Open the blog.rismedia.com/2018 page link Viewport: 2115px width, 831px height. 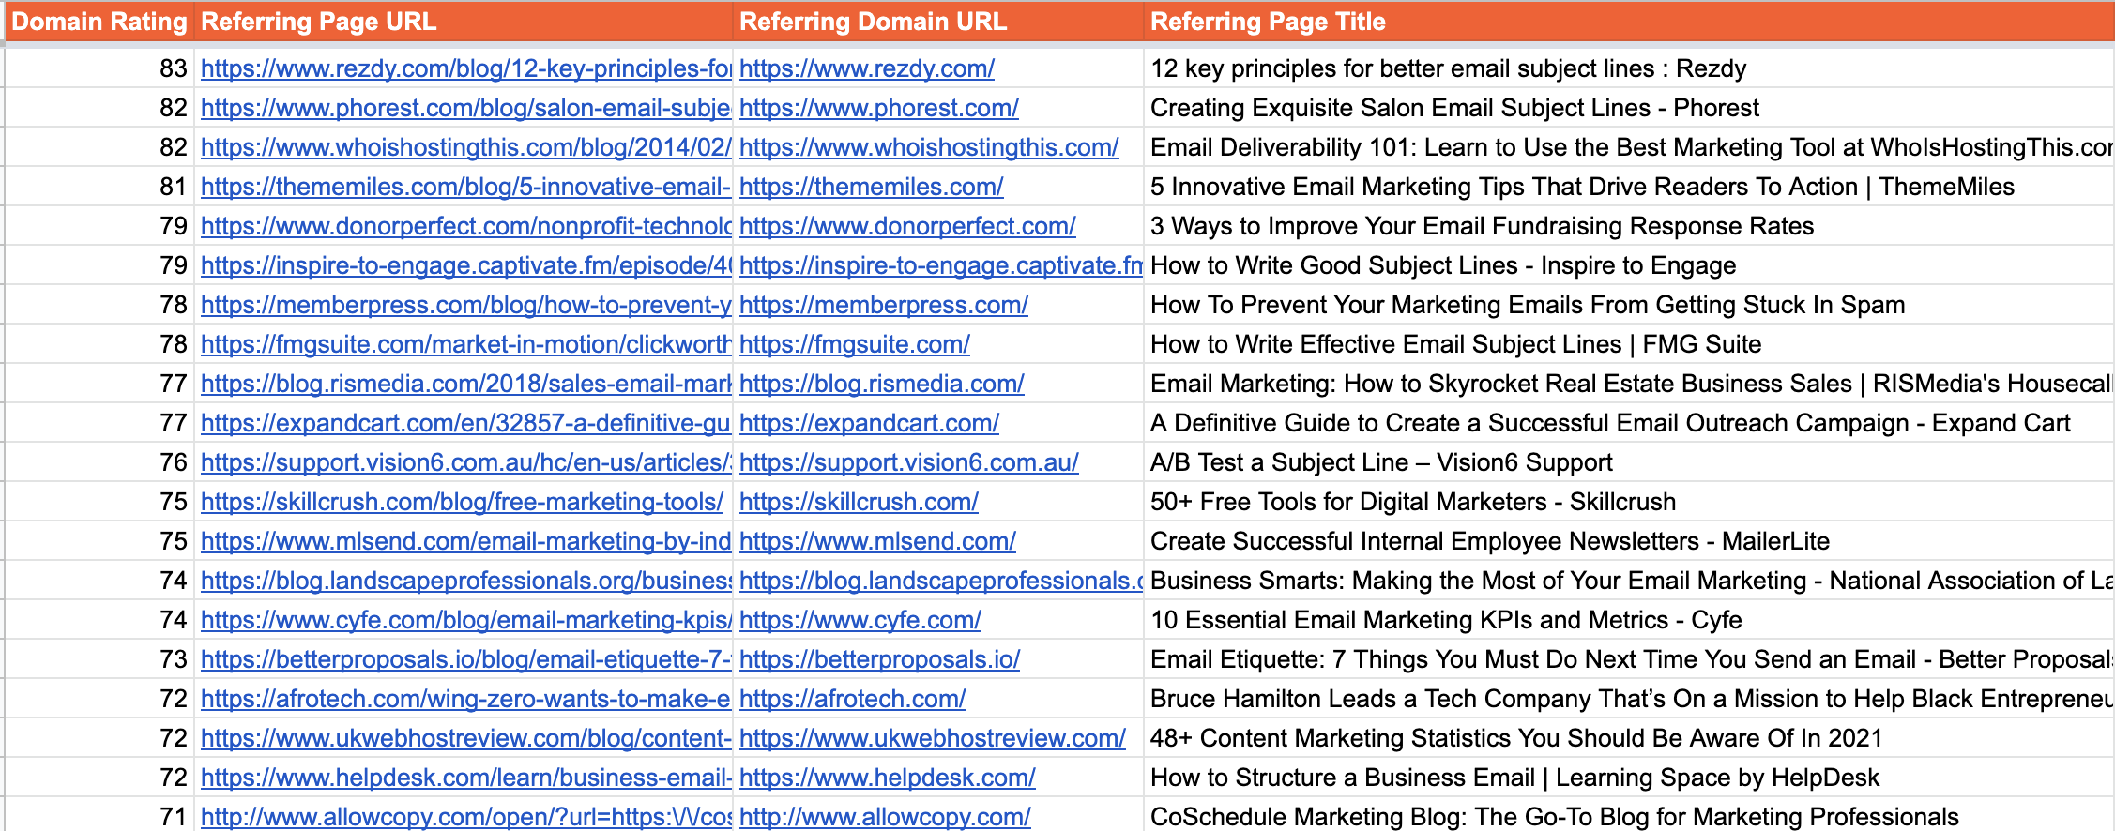pos(465,384)
